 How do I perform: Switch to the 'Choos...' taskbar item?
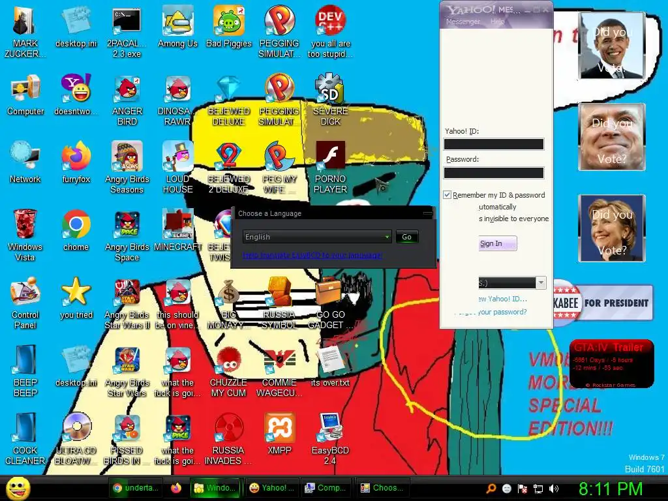point(382,488)
